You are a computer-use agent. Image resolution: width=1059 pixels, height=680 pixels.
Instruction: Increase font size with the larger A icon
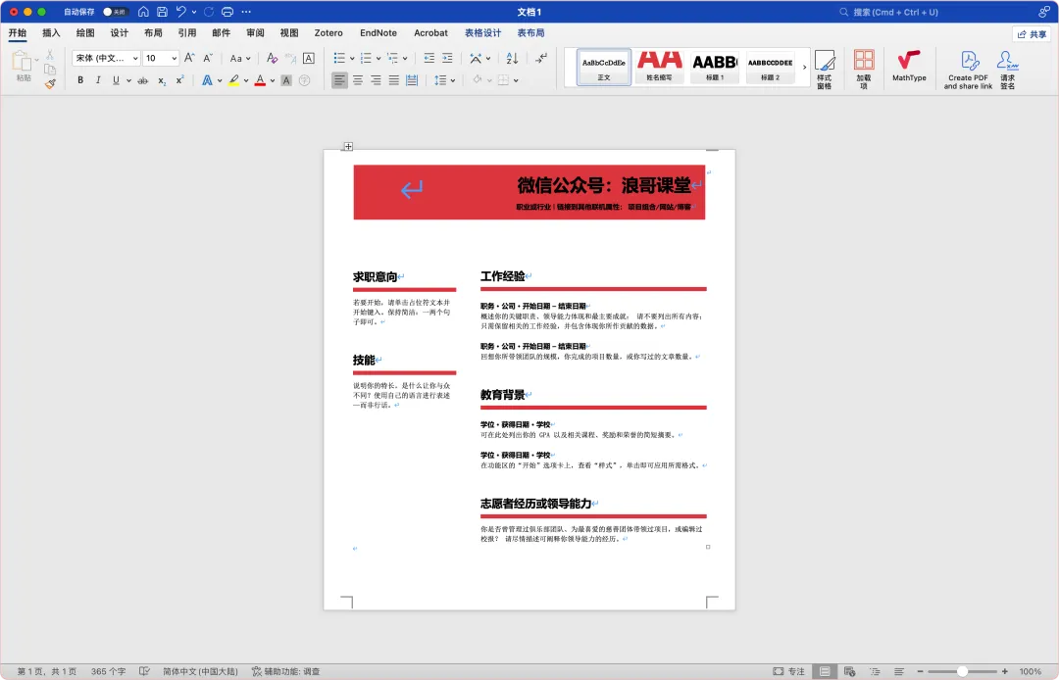(x=190, y=58)
